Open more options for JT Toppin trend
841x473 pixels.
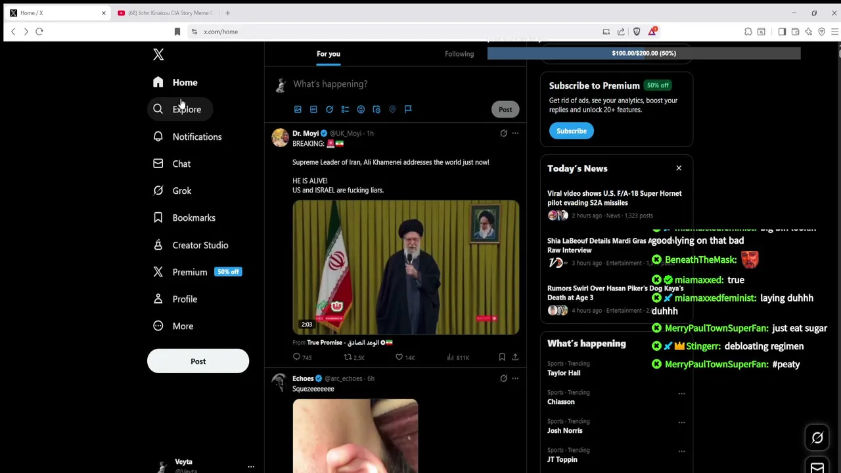pos(681,451)
